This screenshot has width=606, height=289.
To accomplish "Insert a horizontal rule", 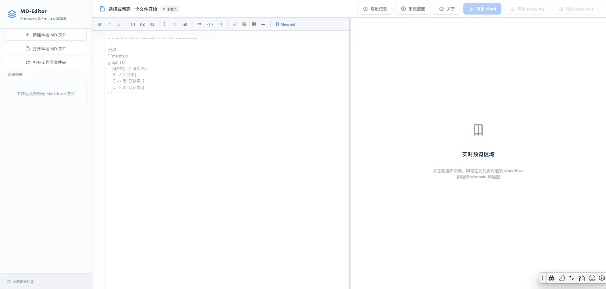I will click(263, 24).
